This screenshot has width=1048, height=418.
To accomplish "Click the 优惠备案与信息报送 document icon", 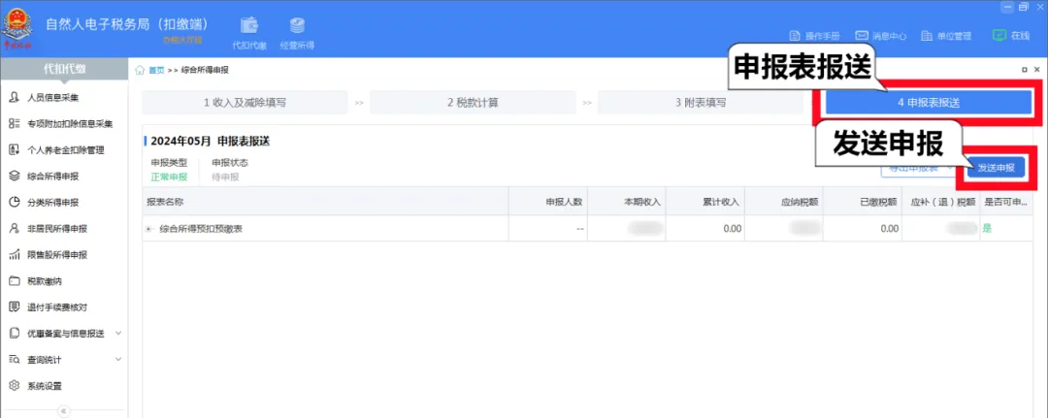I will pyautogui.click(x=14, y=334).
